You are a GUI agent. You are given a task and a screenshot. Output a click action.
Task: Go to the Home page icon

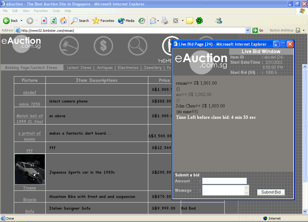click(x=63, y=21)
